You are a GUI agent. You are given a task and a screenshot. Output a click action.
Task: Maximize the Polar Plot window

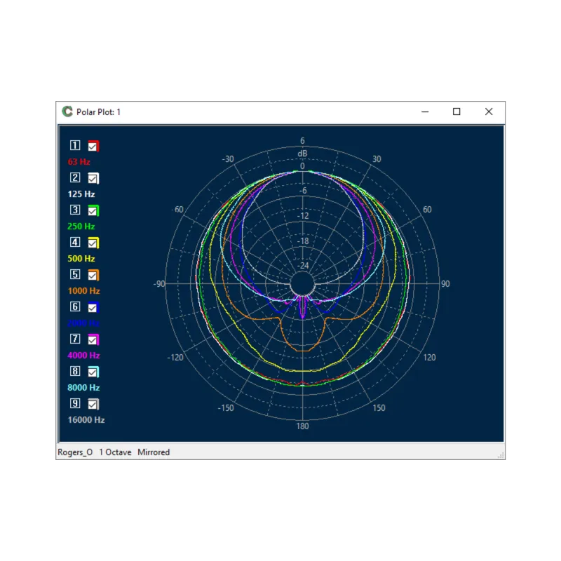[x=457, y=111]
